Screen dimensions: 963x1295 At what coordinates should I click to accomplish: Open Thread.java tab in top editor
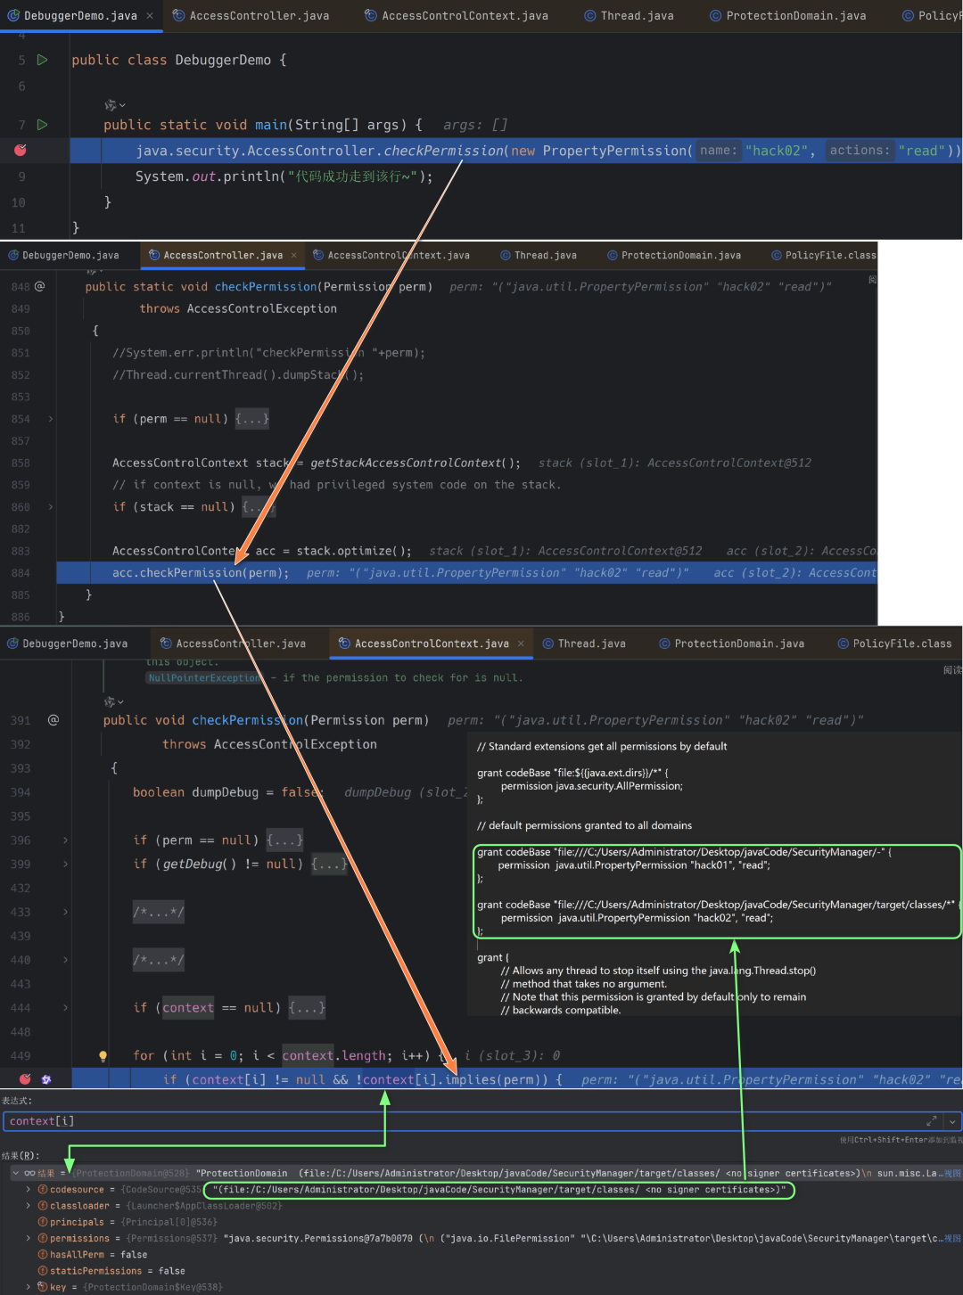click(629, 15)
